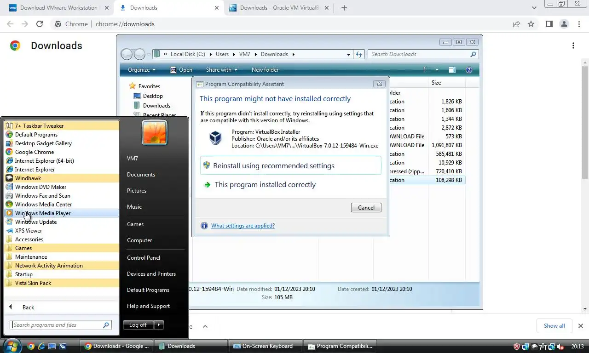Open Chrome's tab search dropdown
Viewport: 589px width, 353px height.
[x=534, y=8]
